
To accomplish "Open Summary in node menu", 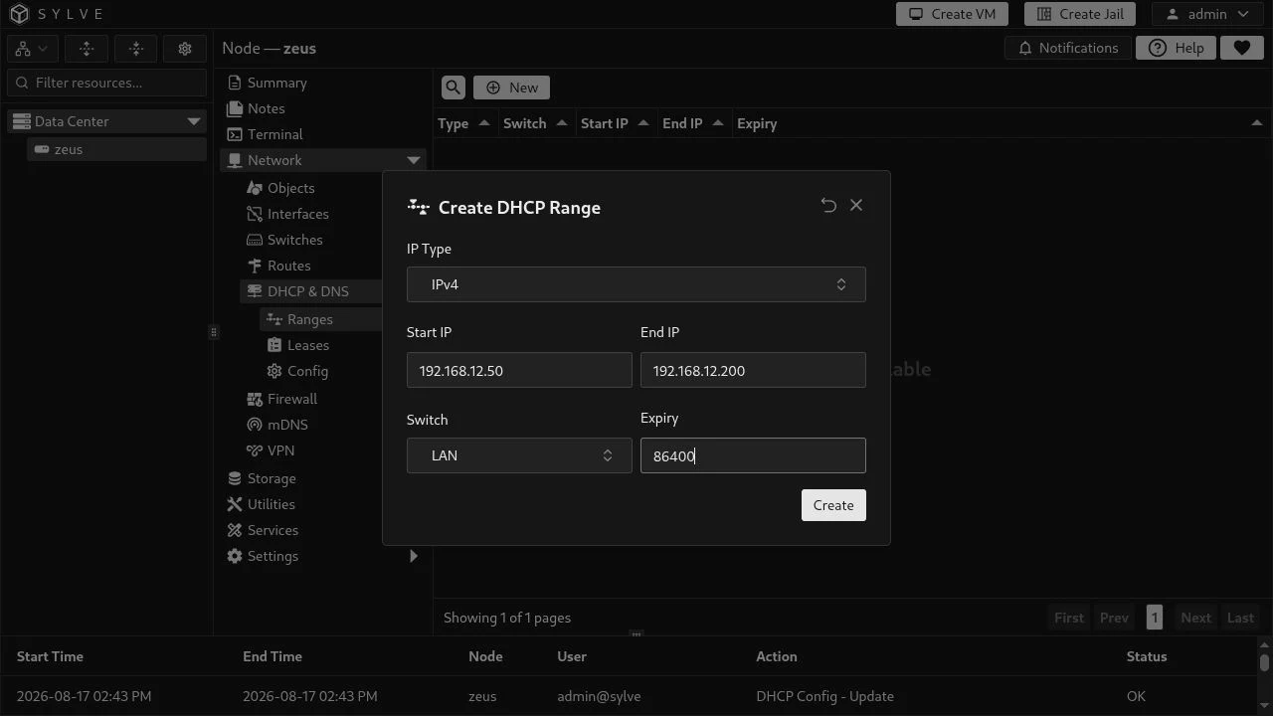I will point(276,83).
